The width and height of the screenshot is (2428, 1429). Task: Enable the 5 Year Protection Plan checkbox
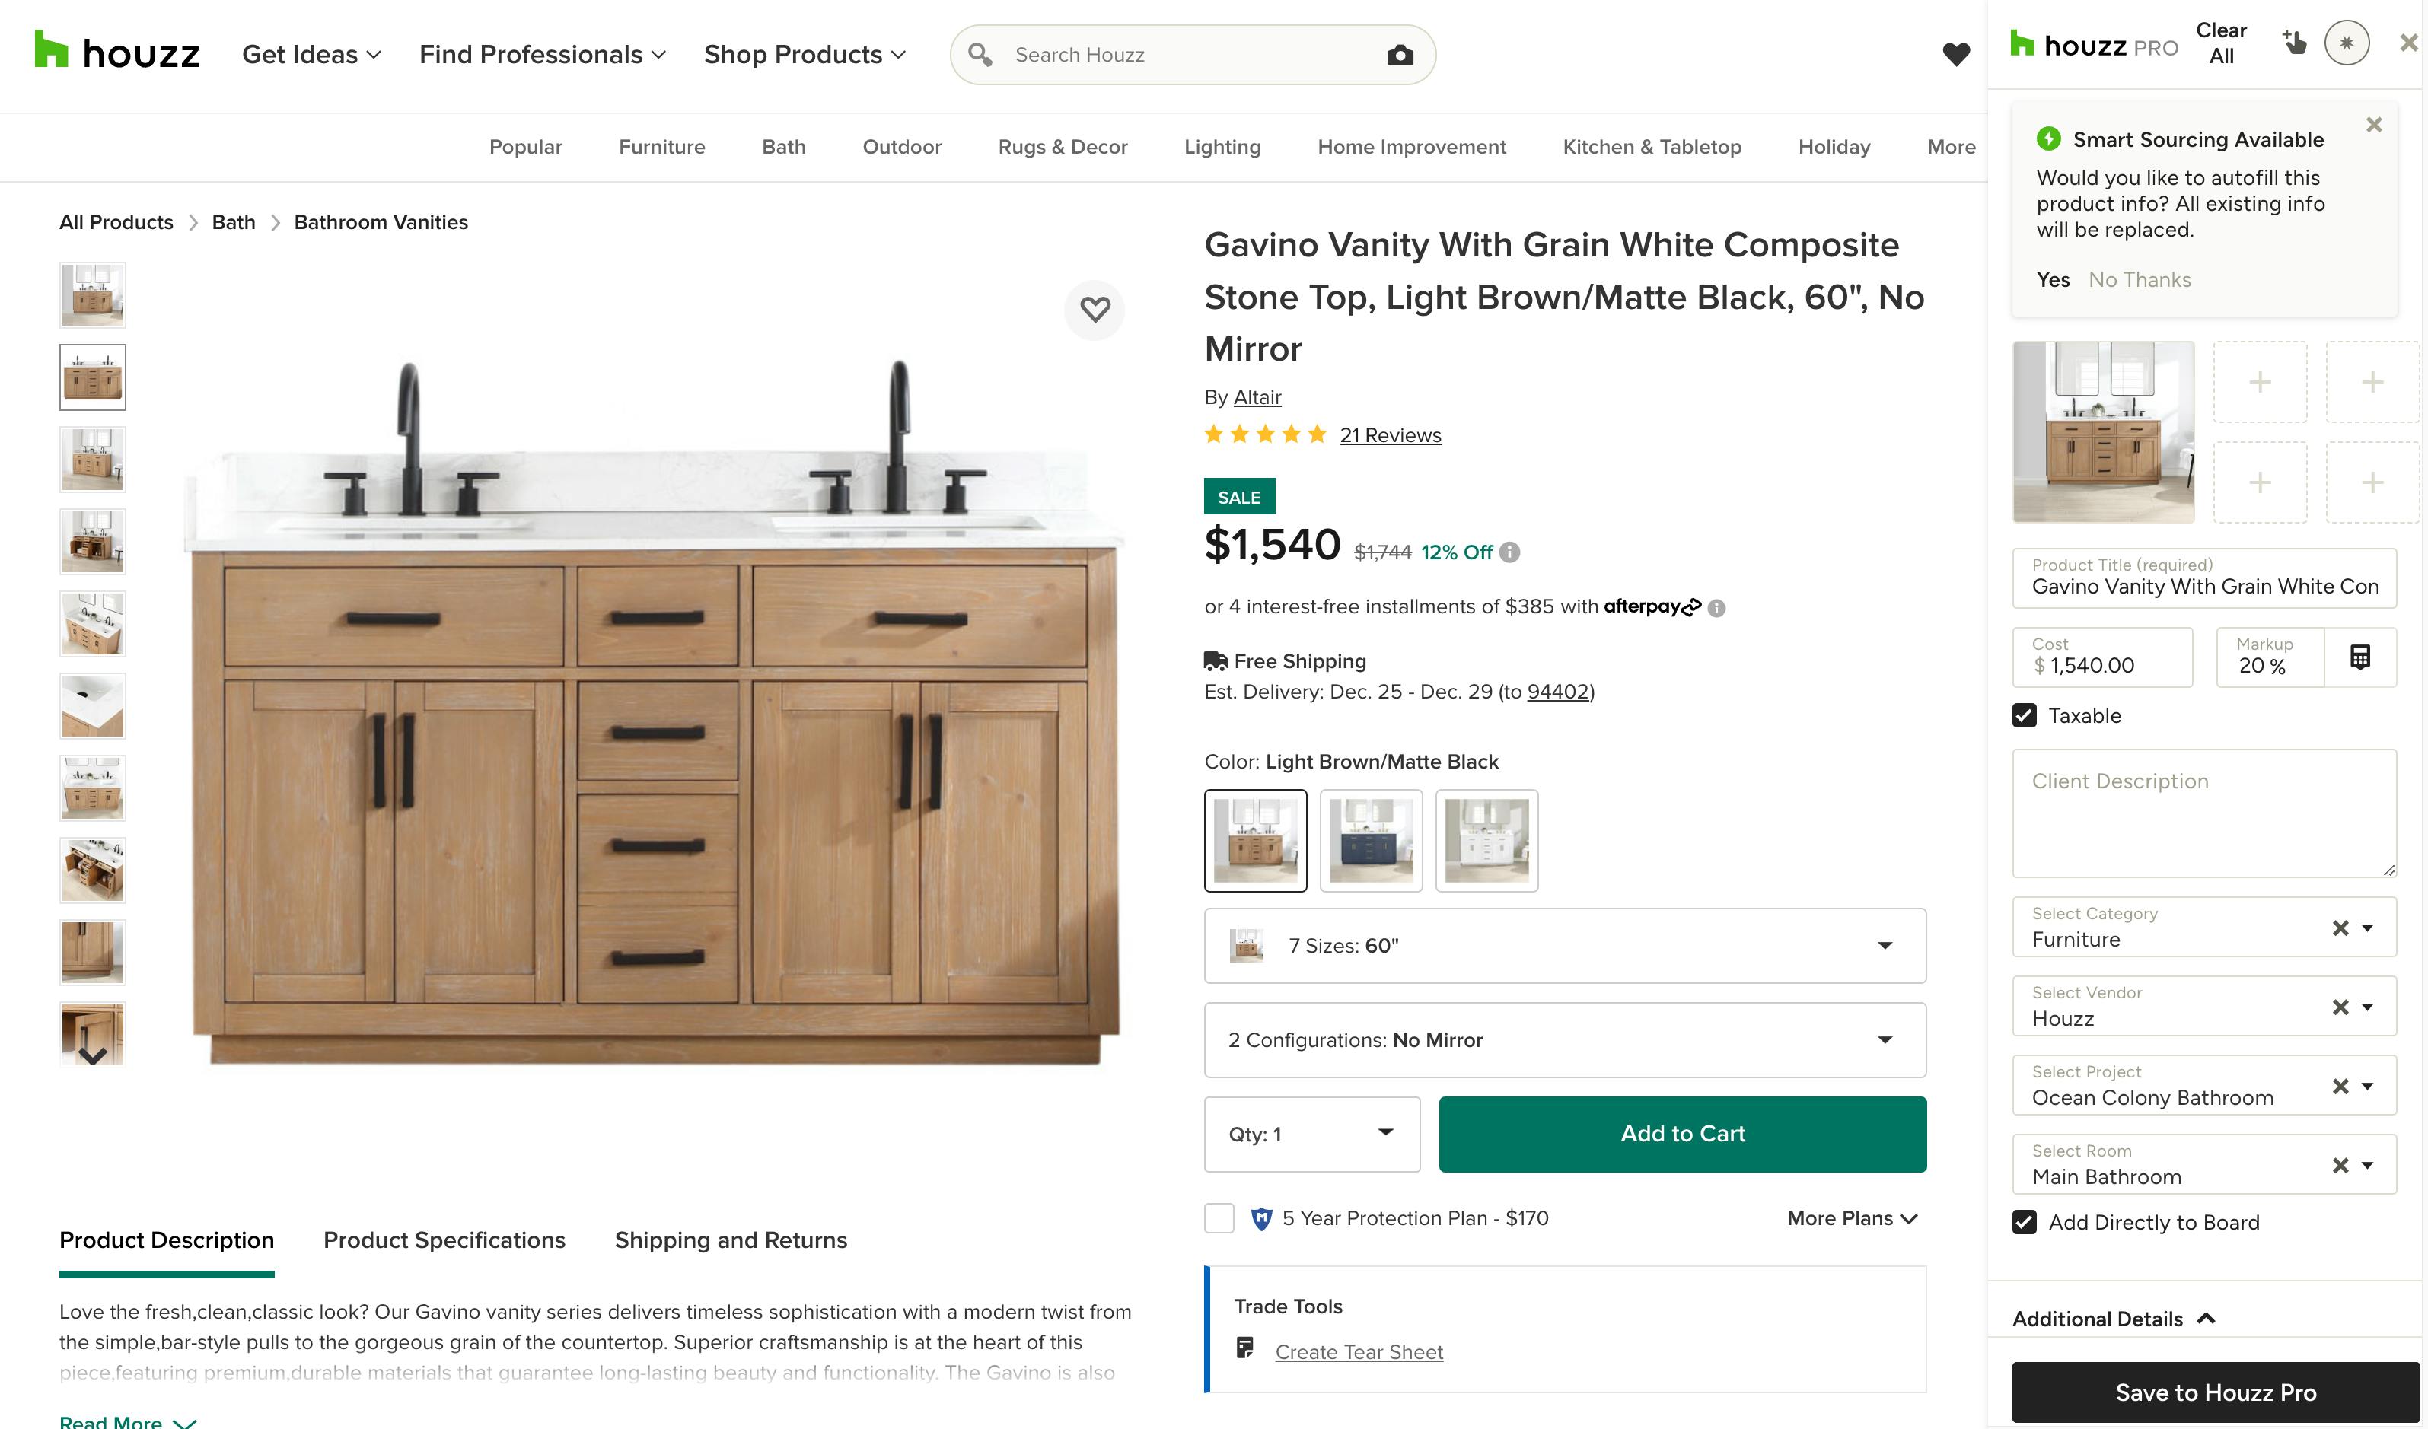(1219, 1218)
